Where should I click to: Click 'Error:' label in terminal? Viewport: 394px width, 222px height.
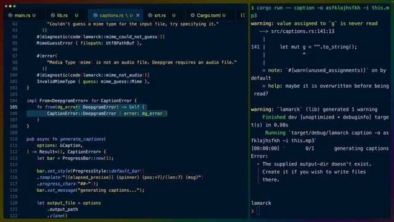[x=259, y=156]
